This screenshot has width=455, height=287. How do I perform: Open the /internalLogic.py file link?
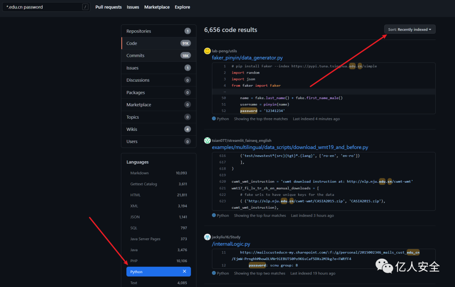231,244
